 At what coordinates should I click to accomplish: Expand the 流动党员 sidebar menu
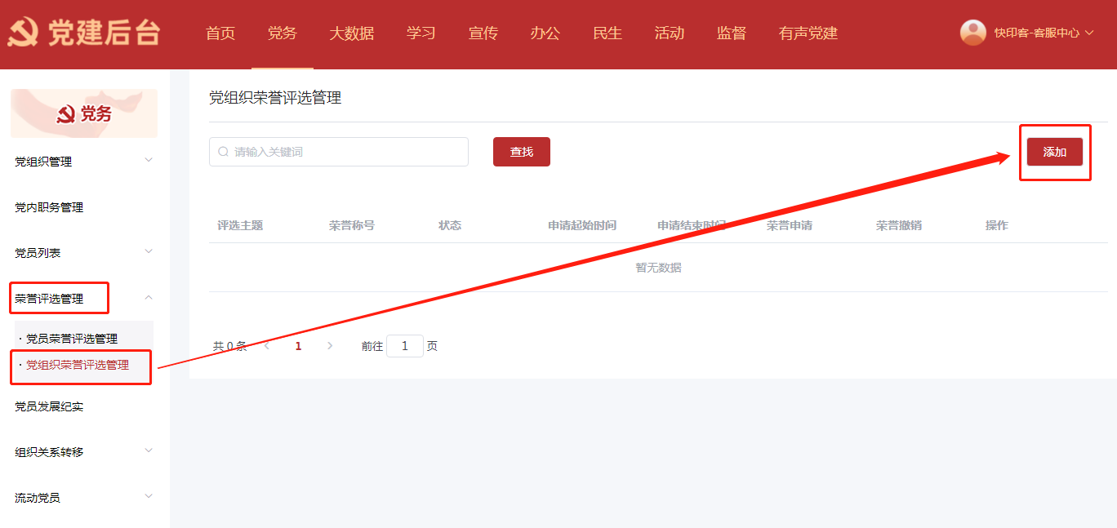point(148,496)
